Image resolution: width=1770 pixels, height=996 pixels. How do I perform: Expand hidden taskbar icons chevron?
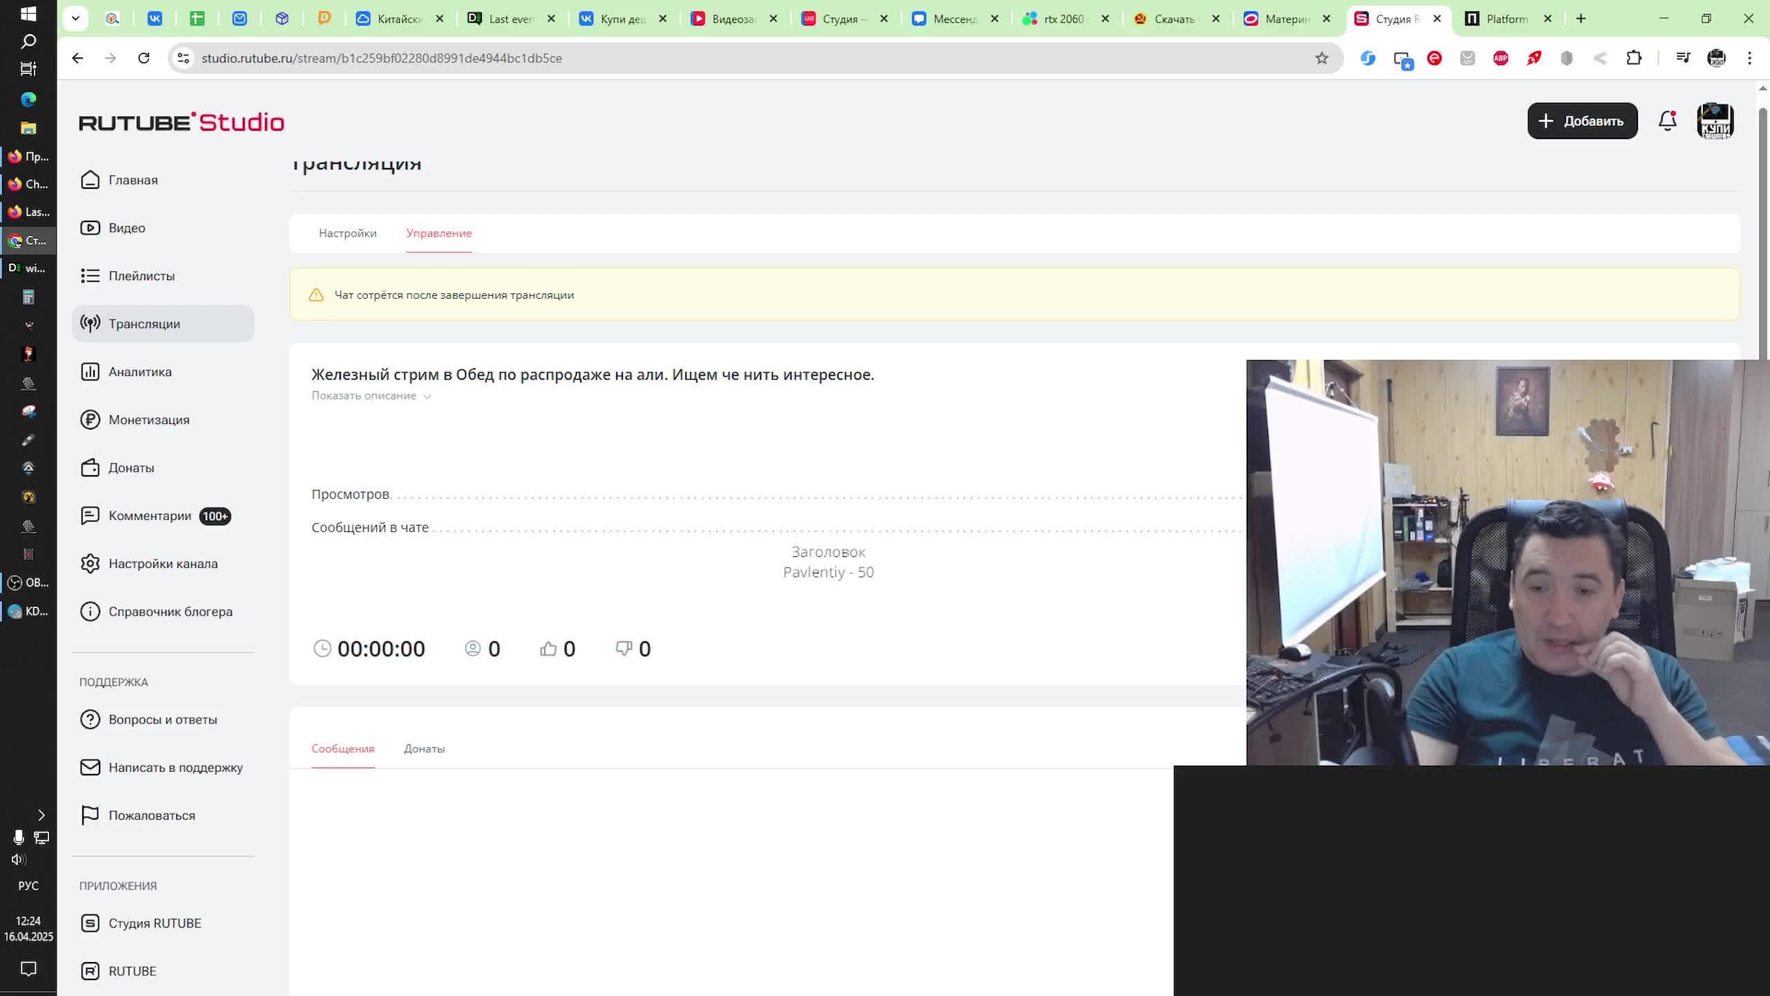click(41, 815)
